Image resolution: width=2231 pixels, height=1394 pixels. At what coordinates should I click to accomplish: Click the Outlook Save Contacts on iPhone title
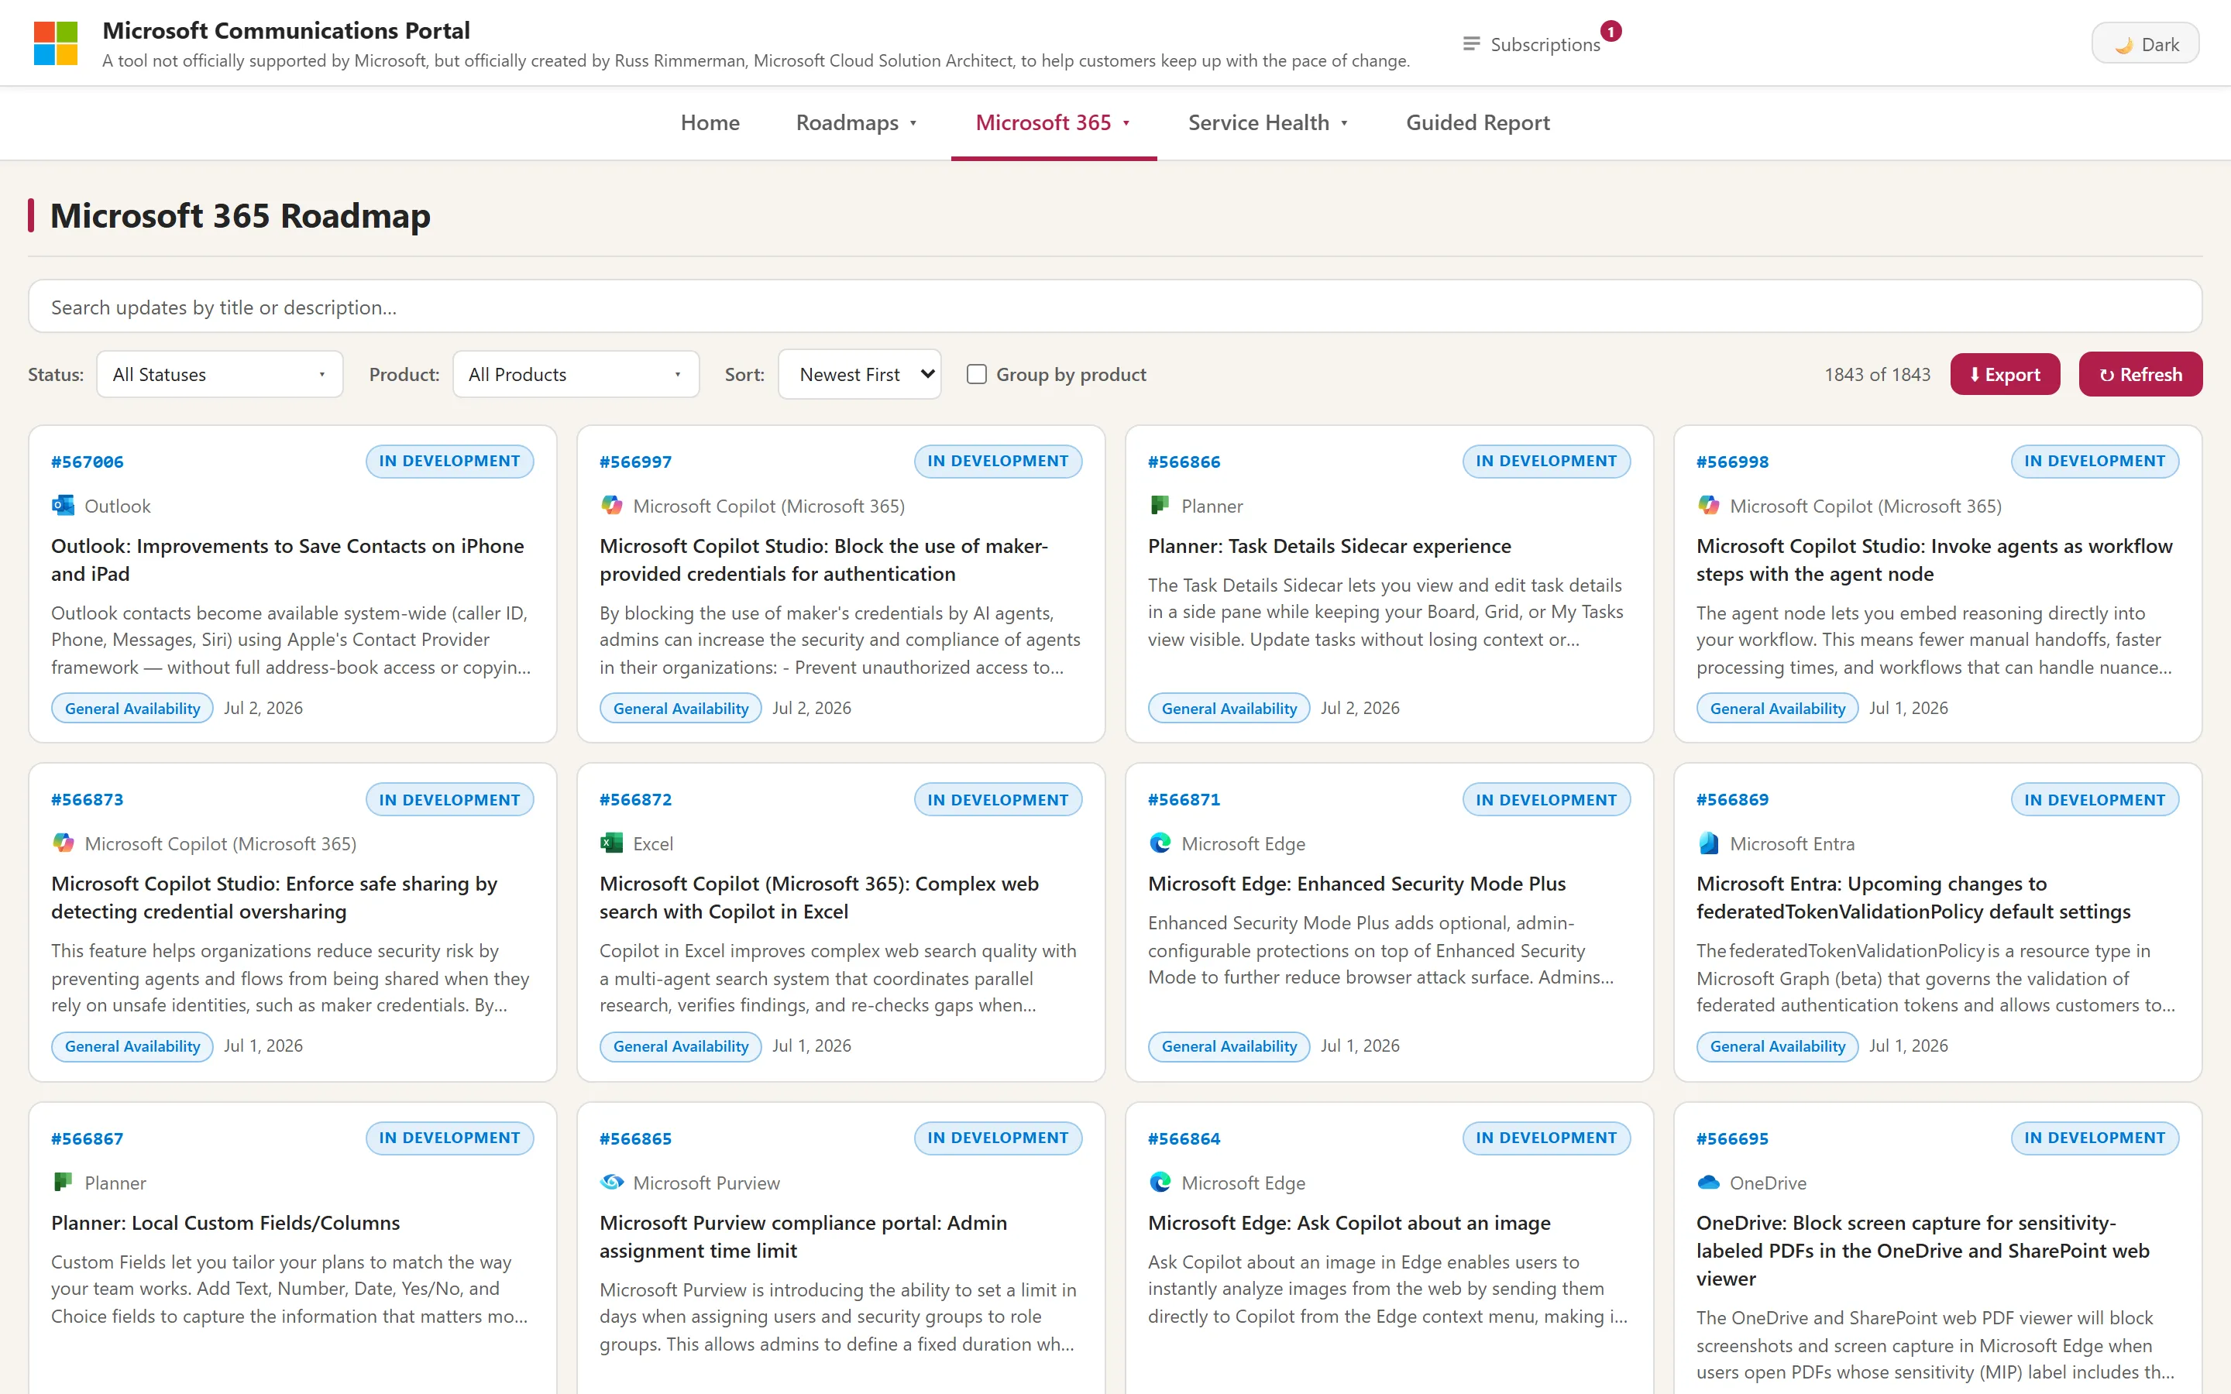coord(287,560)
